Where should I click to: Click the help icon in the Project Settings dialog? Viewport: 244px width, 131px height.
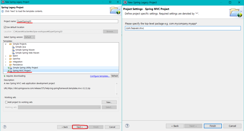[127, 126]
